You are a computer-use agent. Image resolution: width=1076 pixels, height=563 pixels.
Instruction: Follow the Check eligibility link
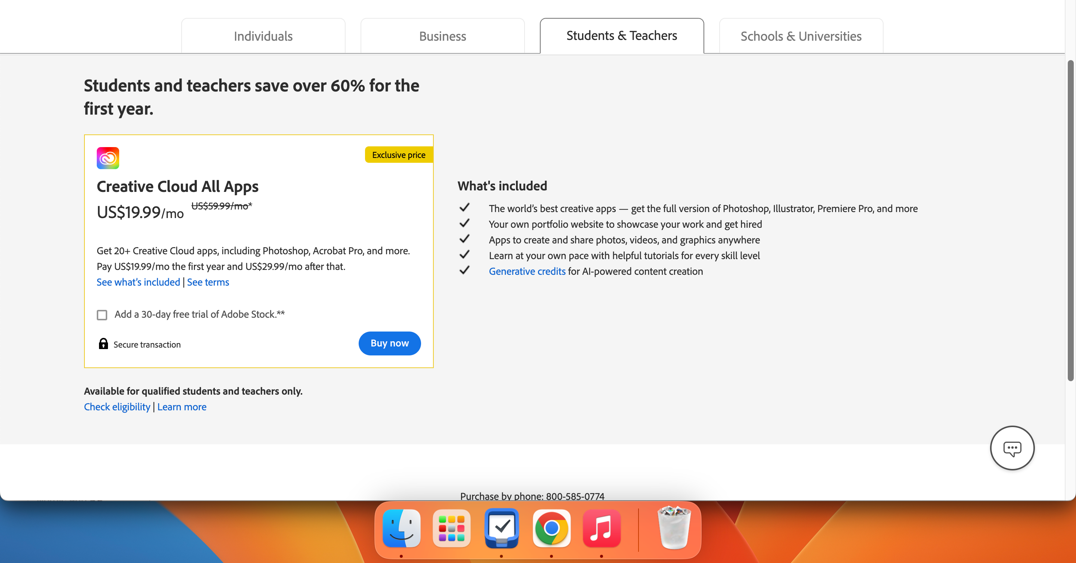click(x=117, y=407)
